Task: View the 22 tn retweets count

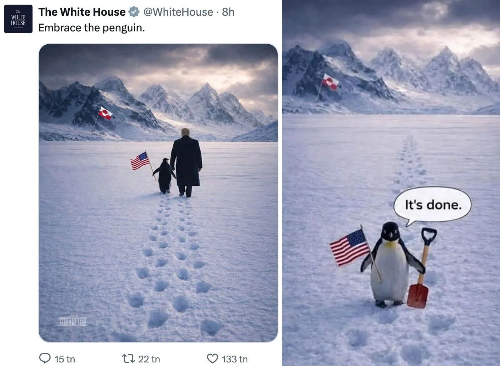Action: tap(149, 359)
